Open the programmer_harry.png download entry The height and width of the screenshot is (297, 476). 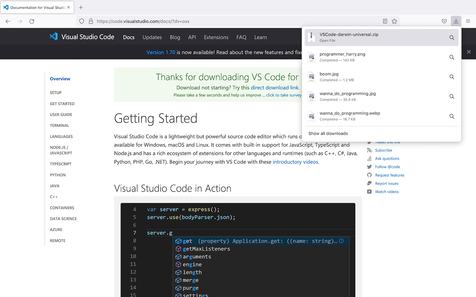[x=381, y=57]
